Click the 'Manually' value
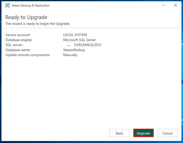Viewport: 183px width, 143px height. pyautogui.click(x=70, y=55)
